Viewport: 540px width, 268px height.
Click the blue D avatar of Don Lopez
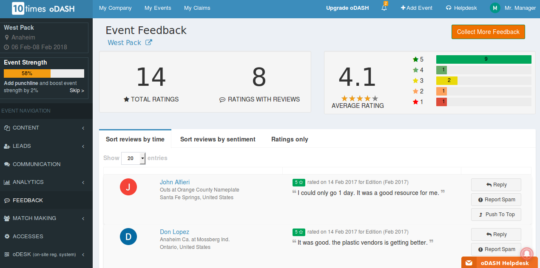(x=128, y=237)
